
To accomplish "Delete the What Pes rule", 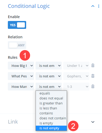I will [x=93, y=76].
